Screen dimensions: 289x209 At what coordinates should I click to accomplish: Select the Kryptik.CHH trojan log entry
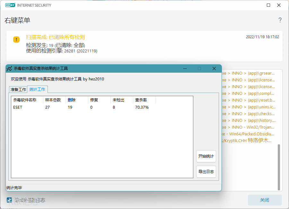pyautogui.click(x=247, y=141)
